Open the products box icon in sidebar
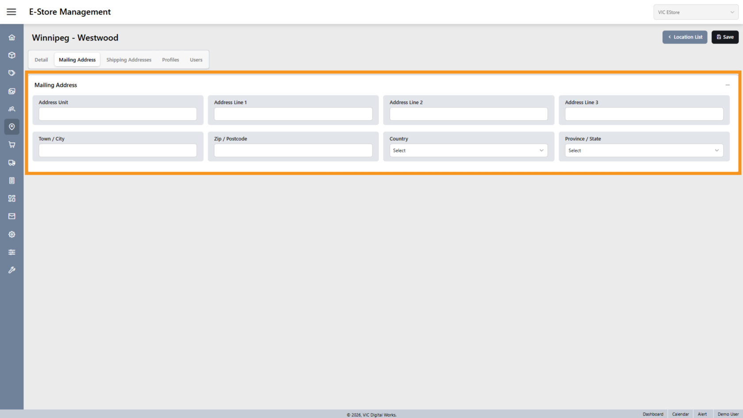743x418 pixels. (12, 55)
